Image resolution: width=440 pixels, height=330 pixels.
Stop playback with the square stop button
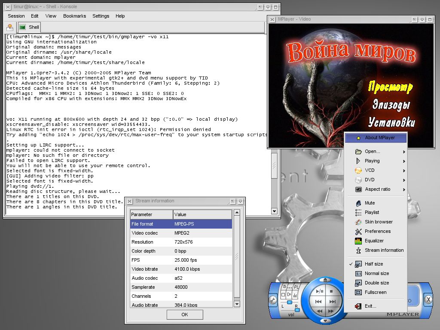(331, 291)
